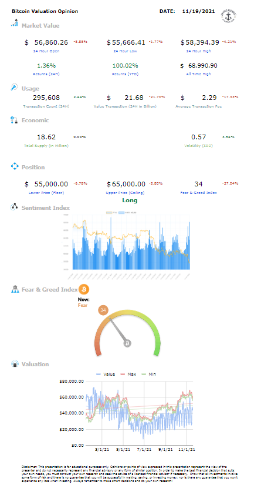Click the Valuation section icon
The width and height of the screenshot is (261, 495).
(x=15, y=364)
